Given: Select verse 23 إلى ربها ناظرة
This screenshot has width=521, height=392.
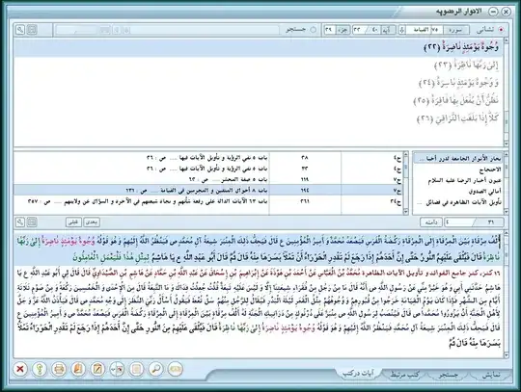Looking at the screenshot, I should click(x=466, y=65).
